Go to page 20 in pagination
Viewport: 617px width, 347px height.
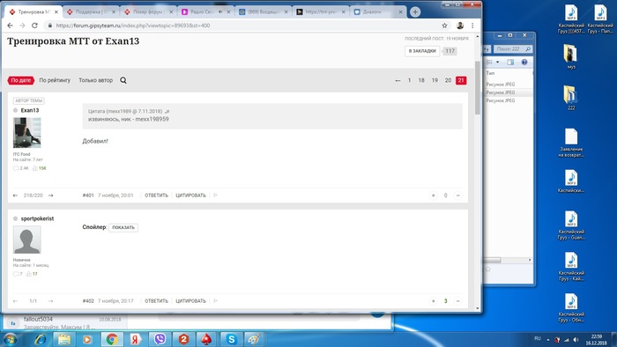tap(448, 80)
